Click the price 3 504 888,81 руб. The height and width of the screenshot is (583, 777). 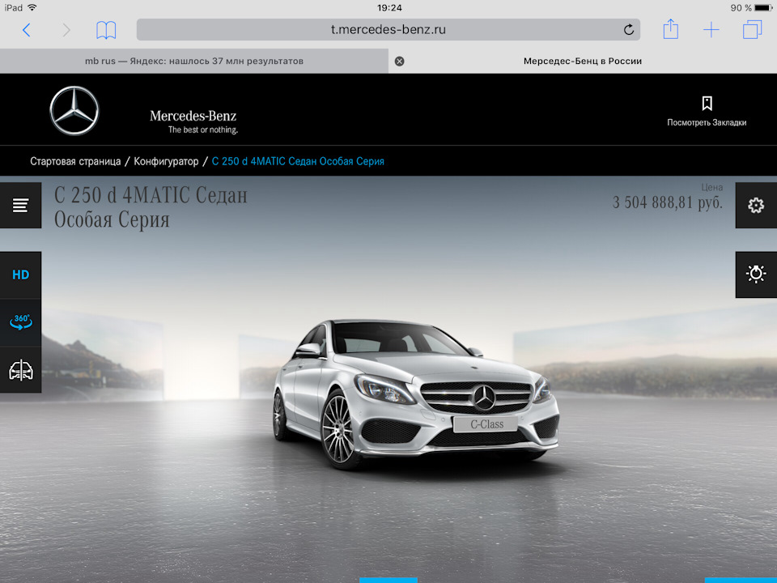click(668, 202)
